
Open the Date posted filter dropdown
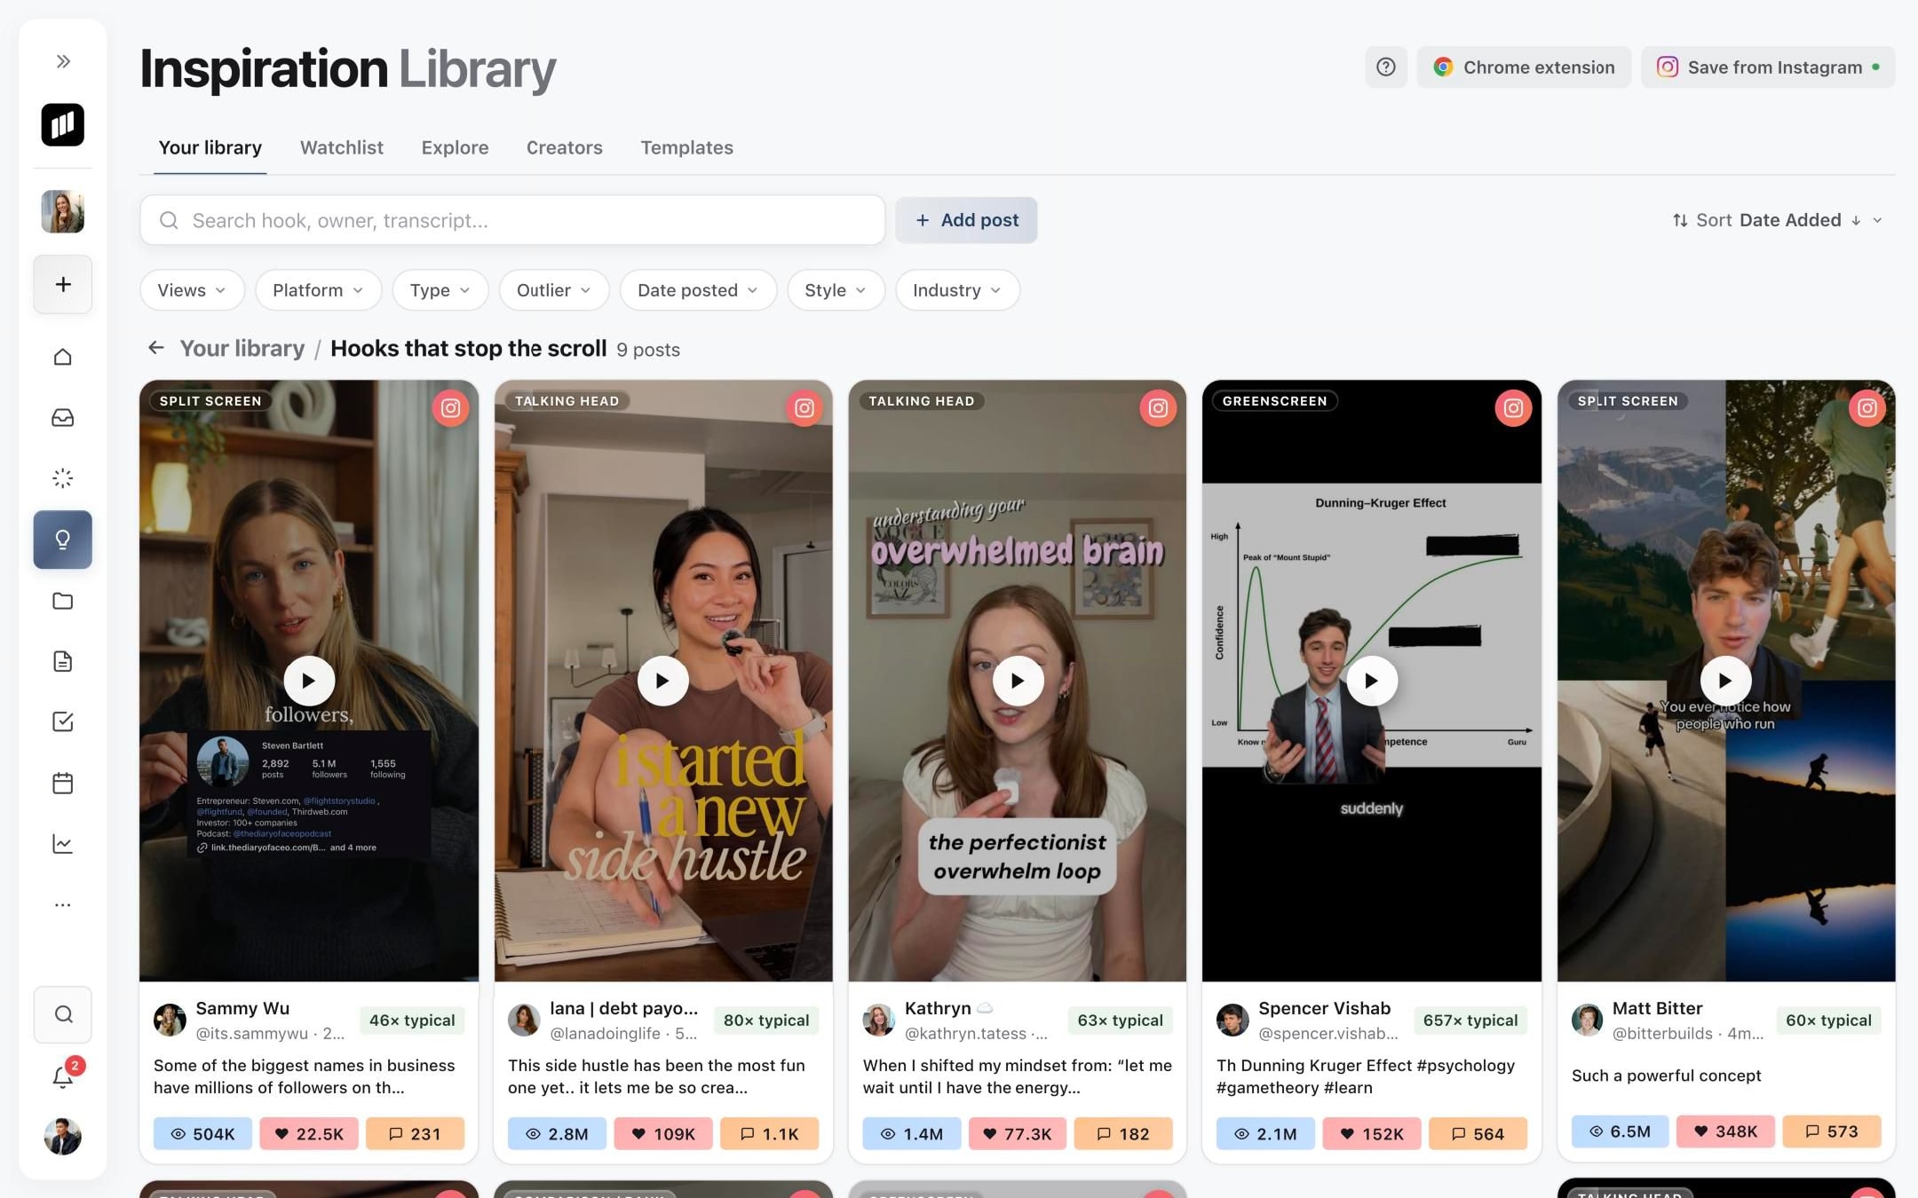point(698,290)
